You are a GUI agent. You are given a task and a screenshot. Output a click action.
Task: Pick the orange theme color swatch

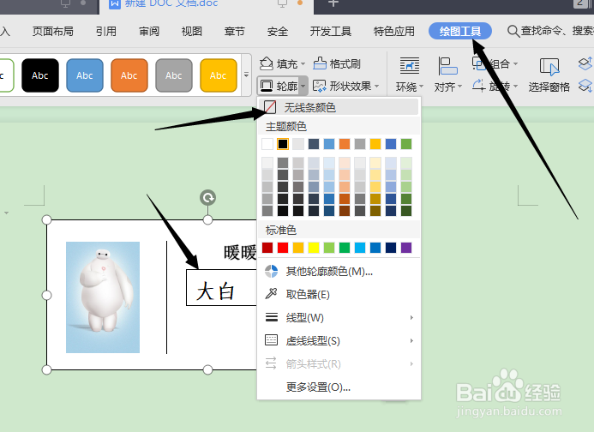click(x=345, y=144)
